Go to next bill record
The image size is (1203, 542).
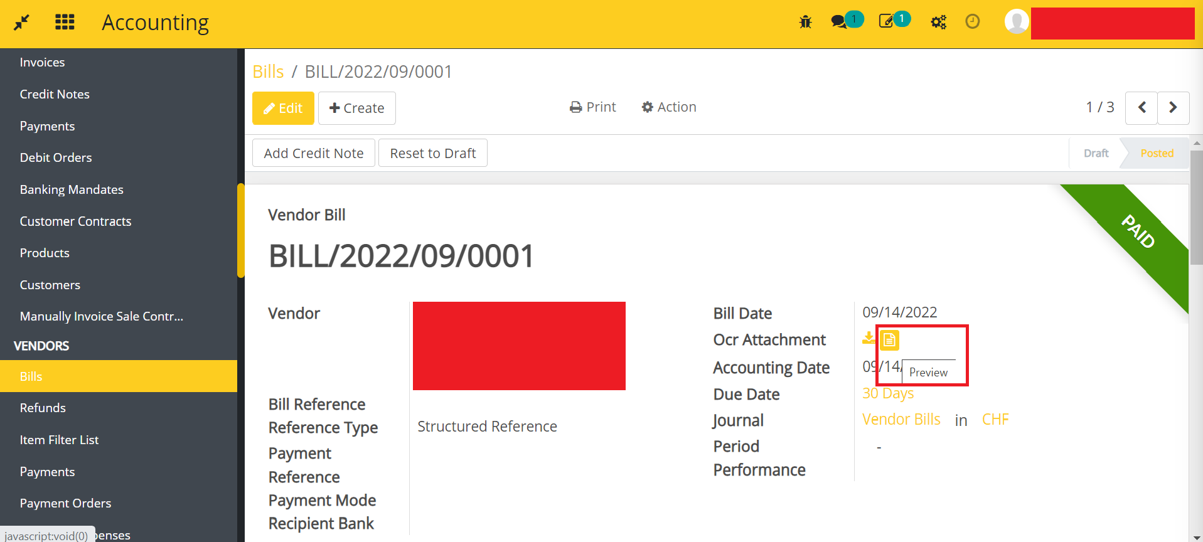click(x=1173, y=108)
